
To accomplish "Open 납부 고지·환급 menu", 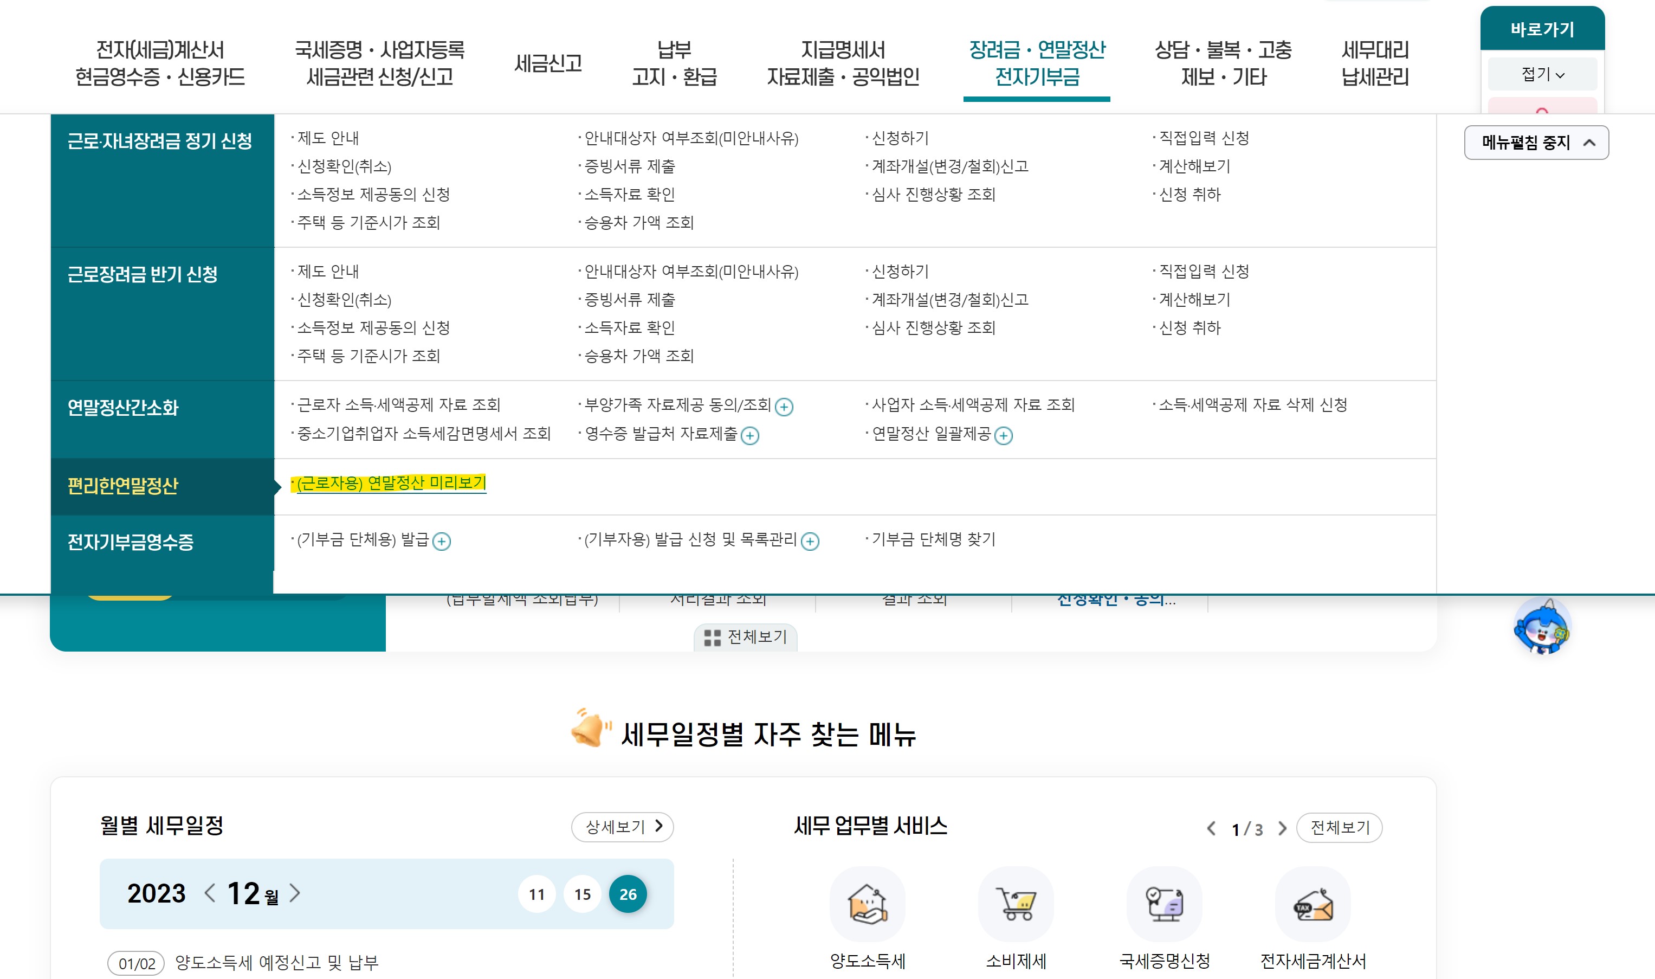I will point(674,63).
